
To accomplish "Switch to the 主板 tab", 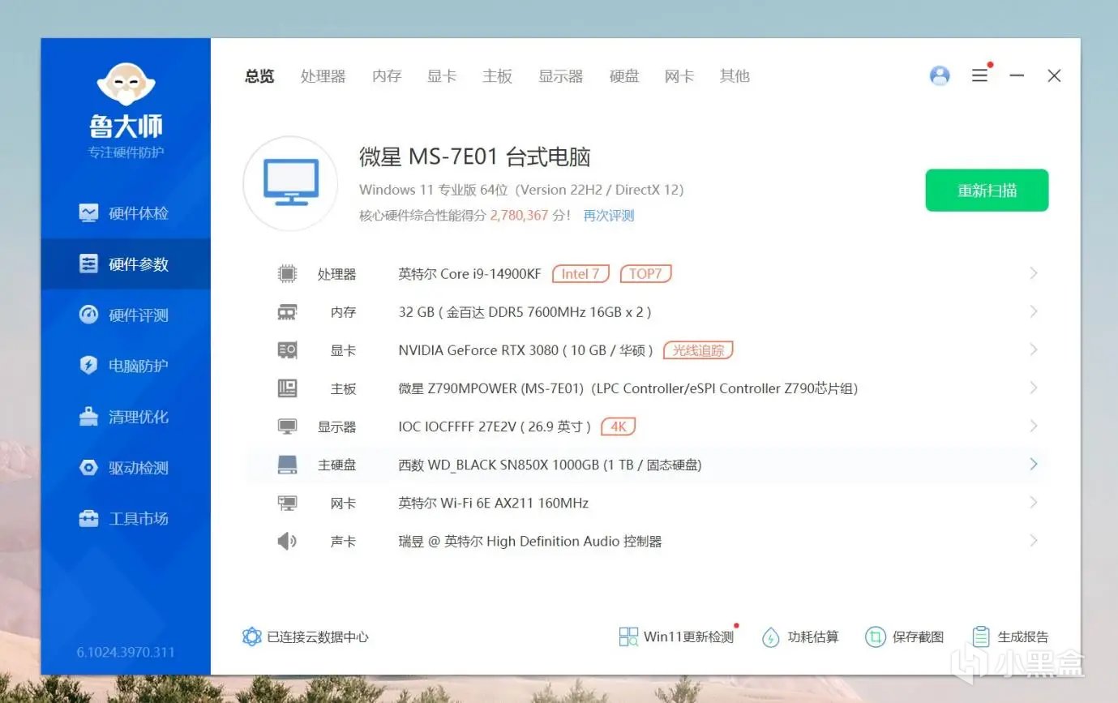I will click(x=498, y=76).
